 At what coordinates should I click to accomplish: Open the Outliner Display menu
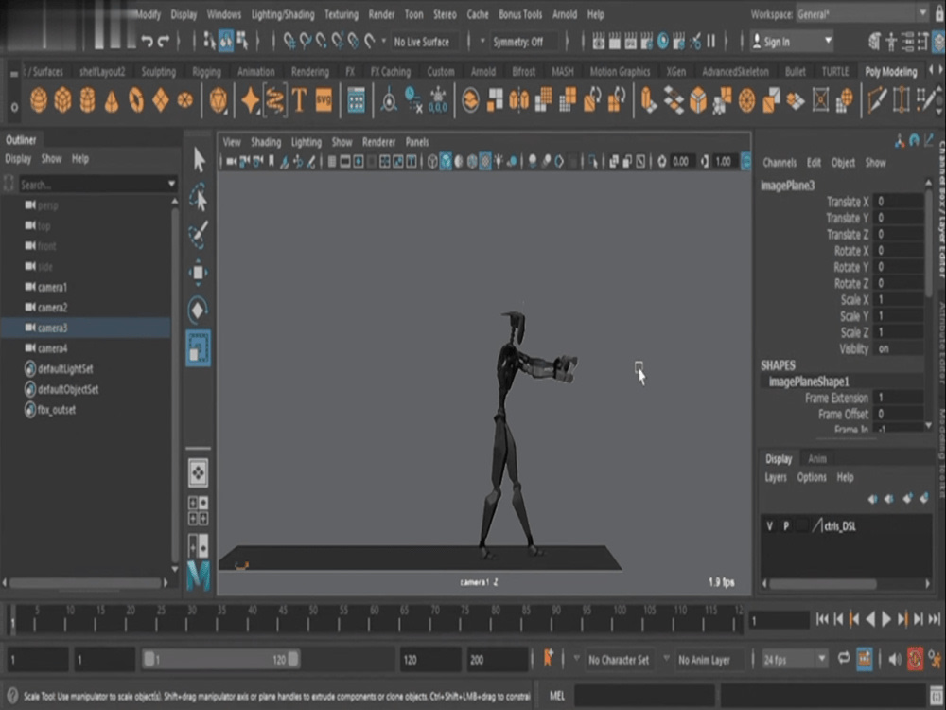[x=18, y=159]
